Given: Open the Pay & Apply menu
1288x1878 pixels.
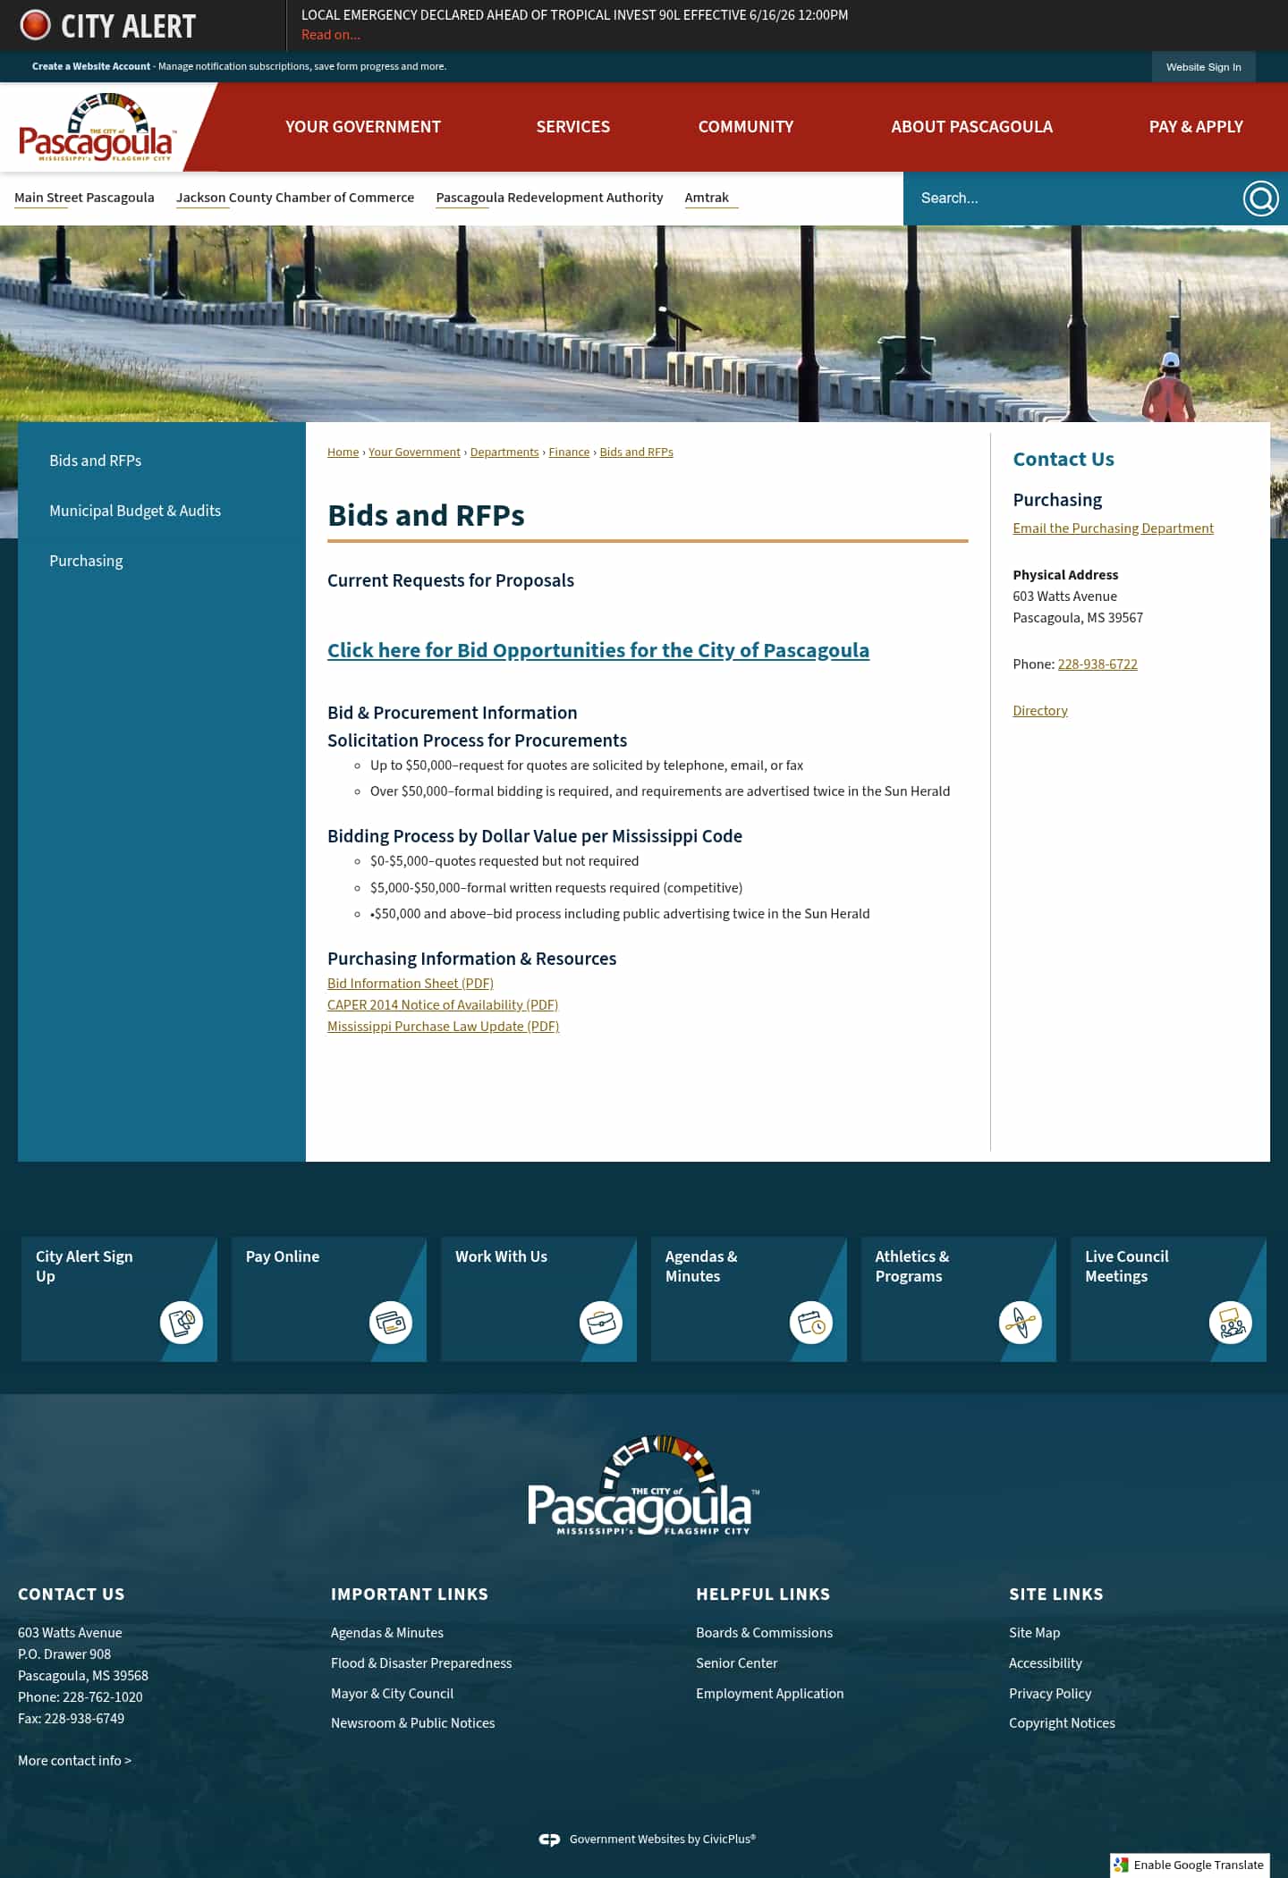Looking at the screenshot, I should 1196,127.
